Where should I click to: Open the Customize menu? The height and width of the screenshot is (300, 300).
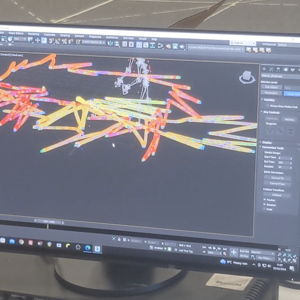(49, 36)
